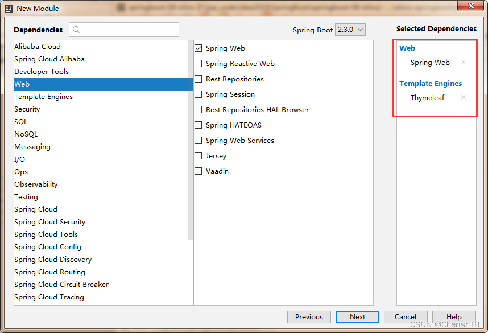Image resolution: width=488 pixels, height=333 pixels.
Task: Select the Testing category
Action: click(x=101, y=196)
